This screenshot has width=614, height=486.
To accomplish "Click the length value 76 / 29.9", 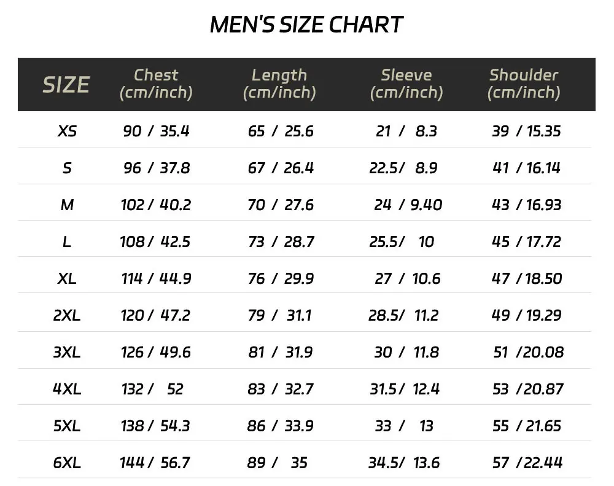I will point(281,278).
